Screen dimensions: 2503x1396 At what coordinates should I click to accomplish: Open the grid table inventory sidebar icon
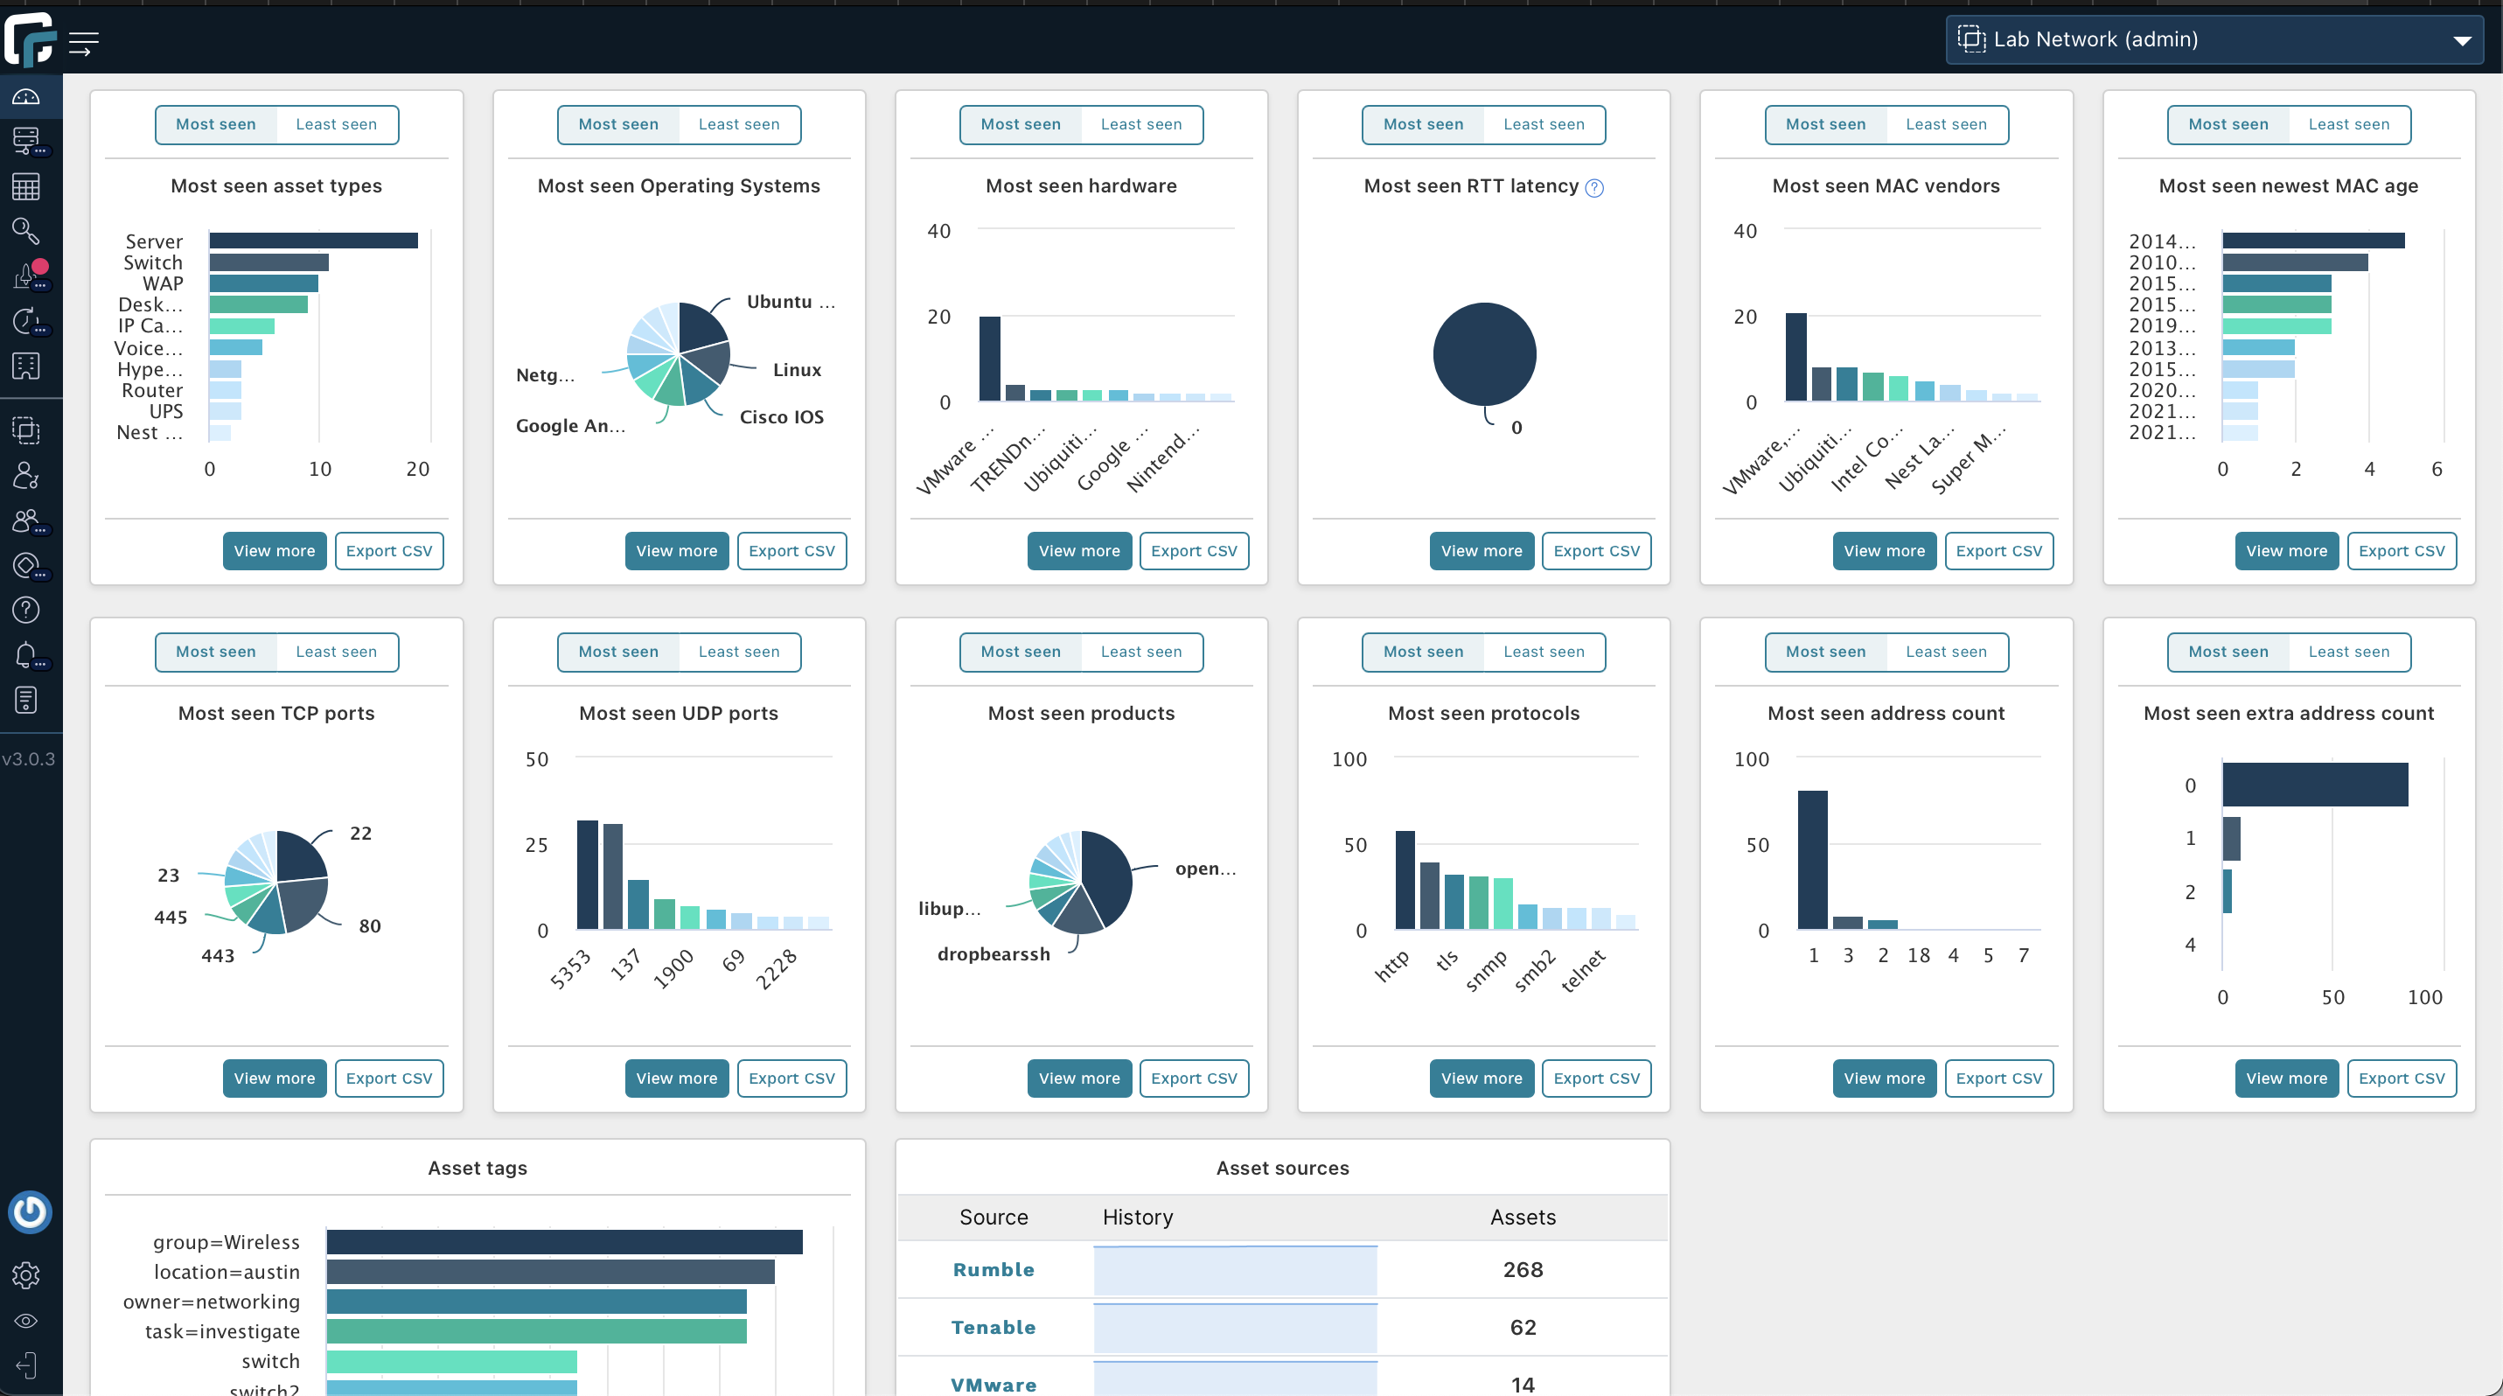coord(26,186)
